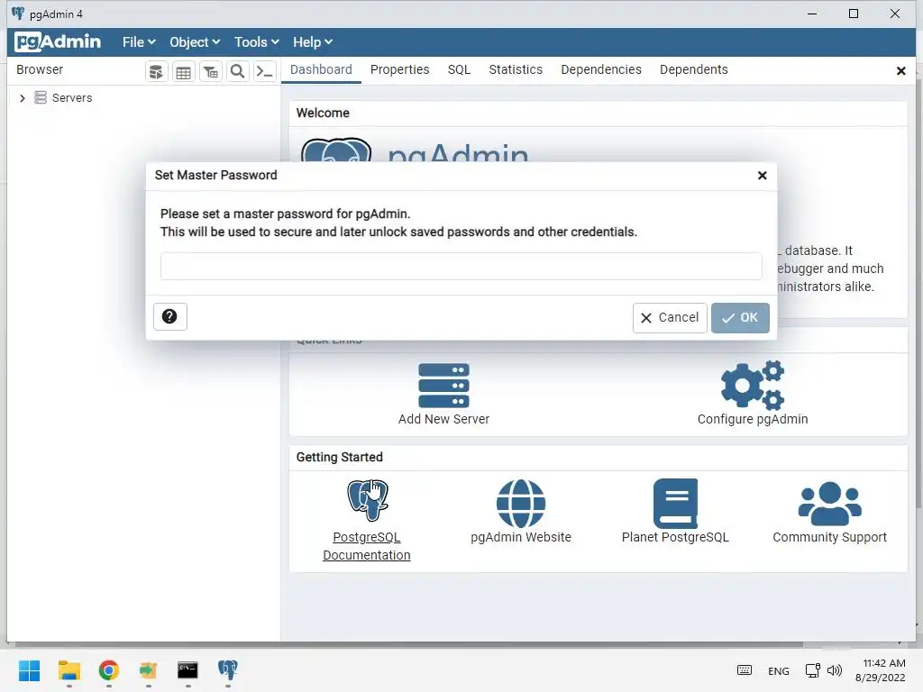Switch to the Statistics tab
923x692 pixels.
click(x=516, y=69)
